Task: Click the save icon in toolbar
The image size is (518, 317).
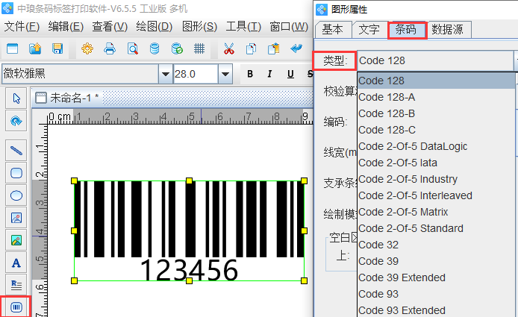Action: coord(57,49)
